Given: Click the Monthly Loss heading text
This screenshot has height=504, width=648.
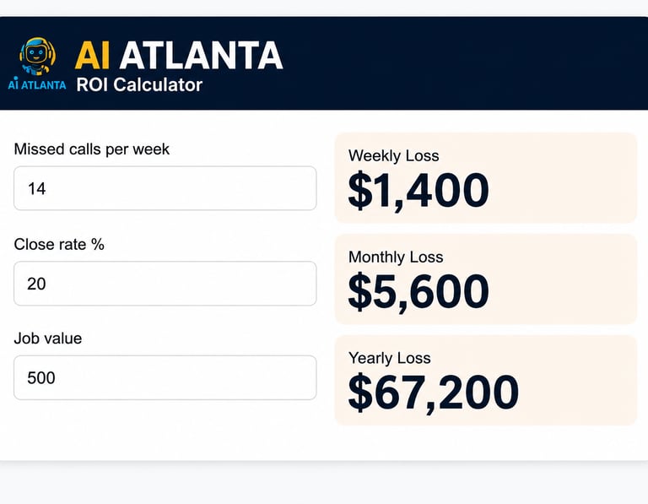Looking at the screenshot, I should tap(396, 257).
